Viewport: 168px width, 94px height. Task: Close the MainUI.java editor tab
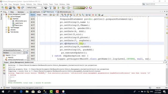point(56,12)
